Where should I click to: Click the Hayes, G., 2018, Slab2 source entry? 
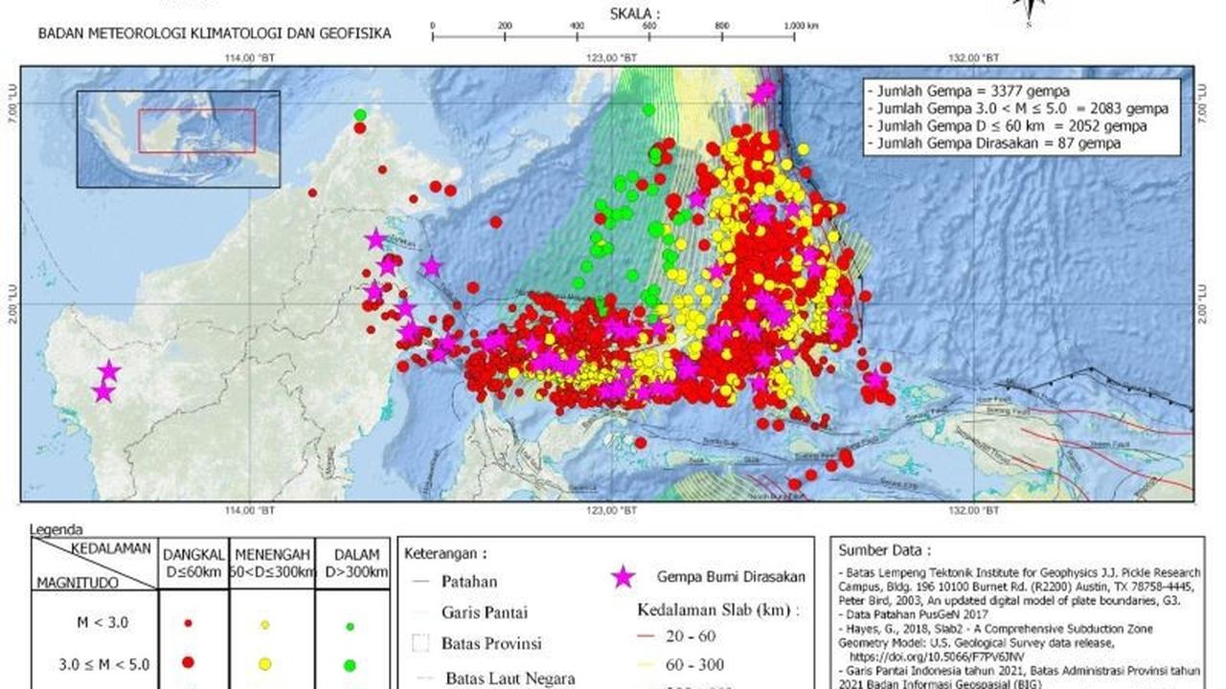(996, 642)
